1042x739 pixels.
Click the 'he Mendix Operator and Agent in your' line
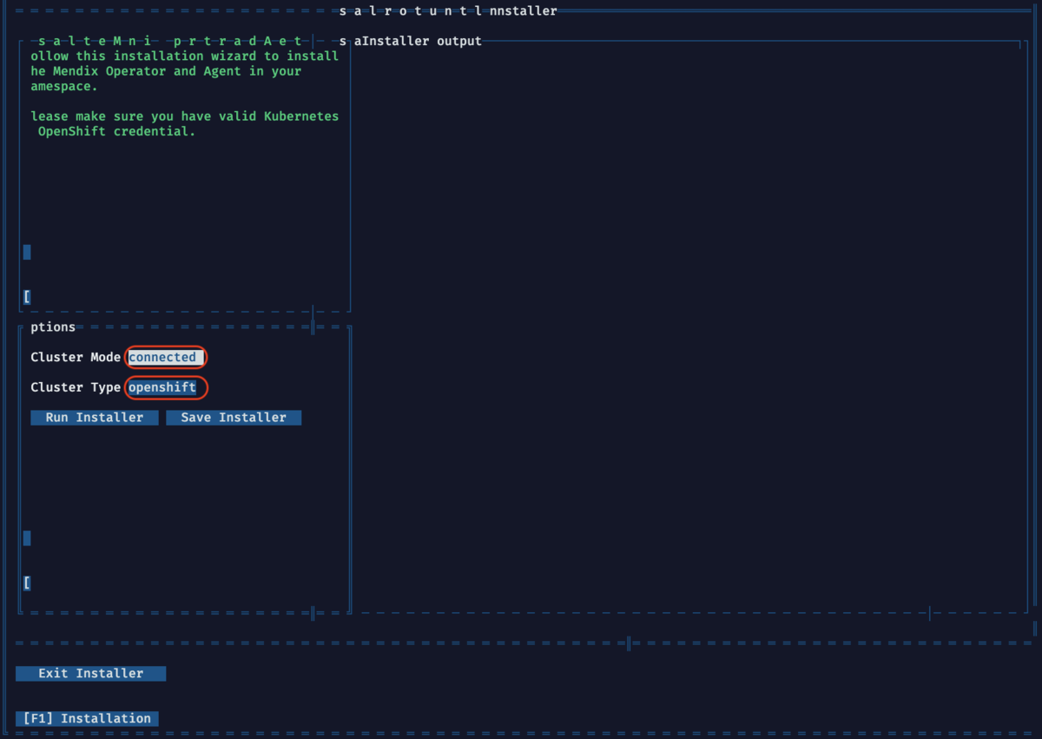coord(166,71)
